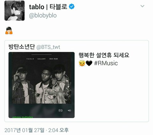This screenshot has height=135, width=153.
Task: Click the #RMusic hashtag
Action: coord(106,63)
